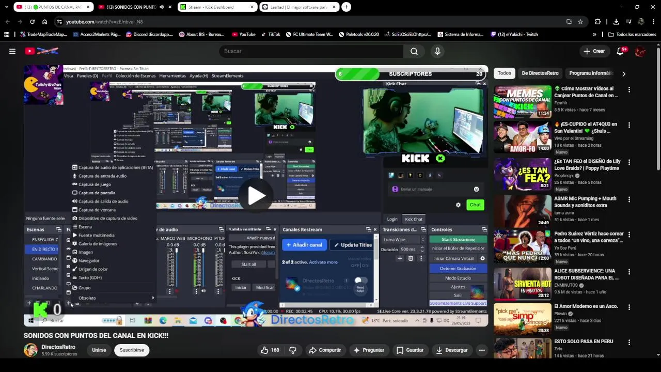Open the ES TAN FEA Poppy Playtime thumbnail
661x372 pixels.
(522, 174)
